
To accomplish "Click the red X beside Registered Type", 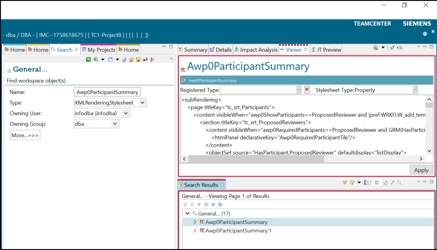I will click(307, 90).
